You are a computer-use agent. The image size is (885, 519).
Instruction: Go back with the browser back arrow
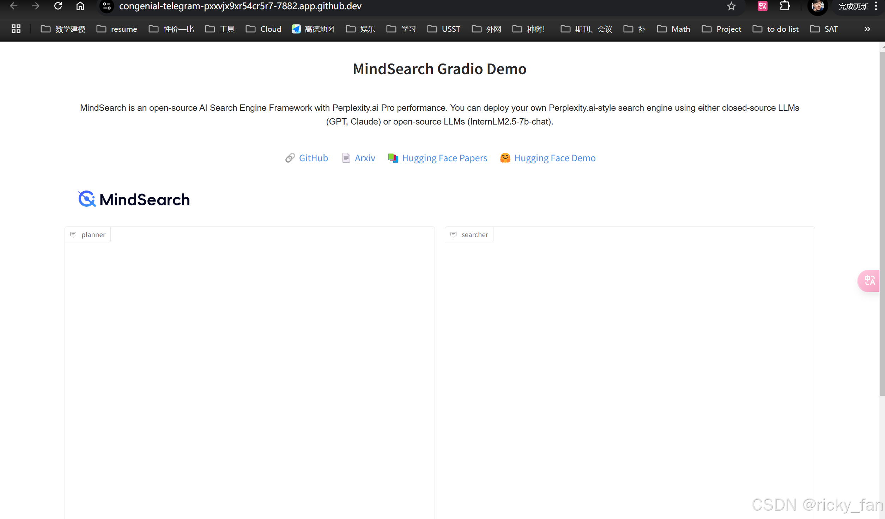coord(14,6)
